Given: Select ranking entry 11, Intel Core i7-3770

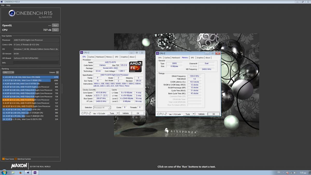Looking at the screenshot, I should click(x=31, y=109).
